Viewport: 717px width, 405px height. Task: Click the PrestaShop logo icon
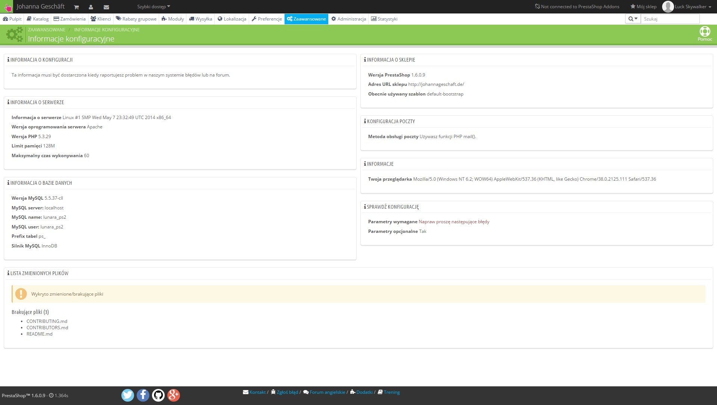(x=7, y=7)
